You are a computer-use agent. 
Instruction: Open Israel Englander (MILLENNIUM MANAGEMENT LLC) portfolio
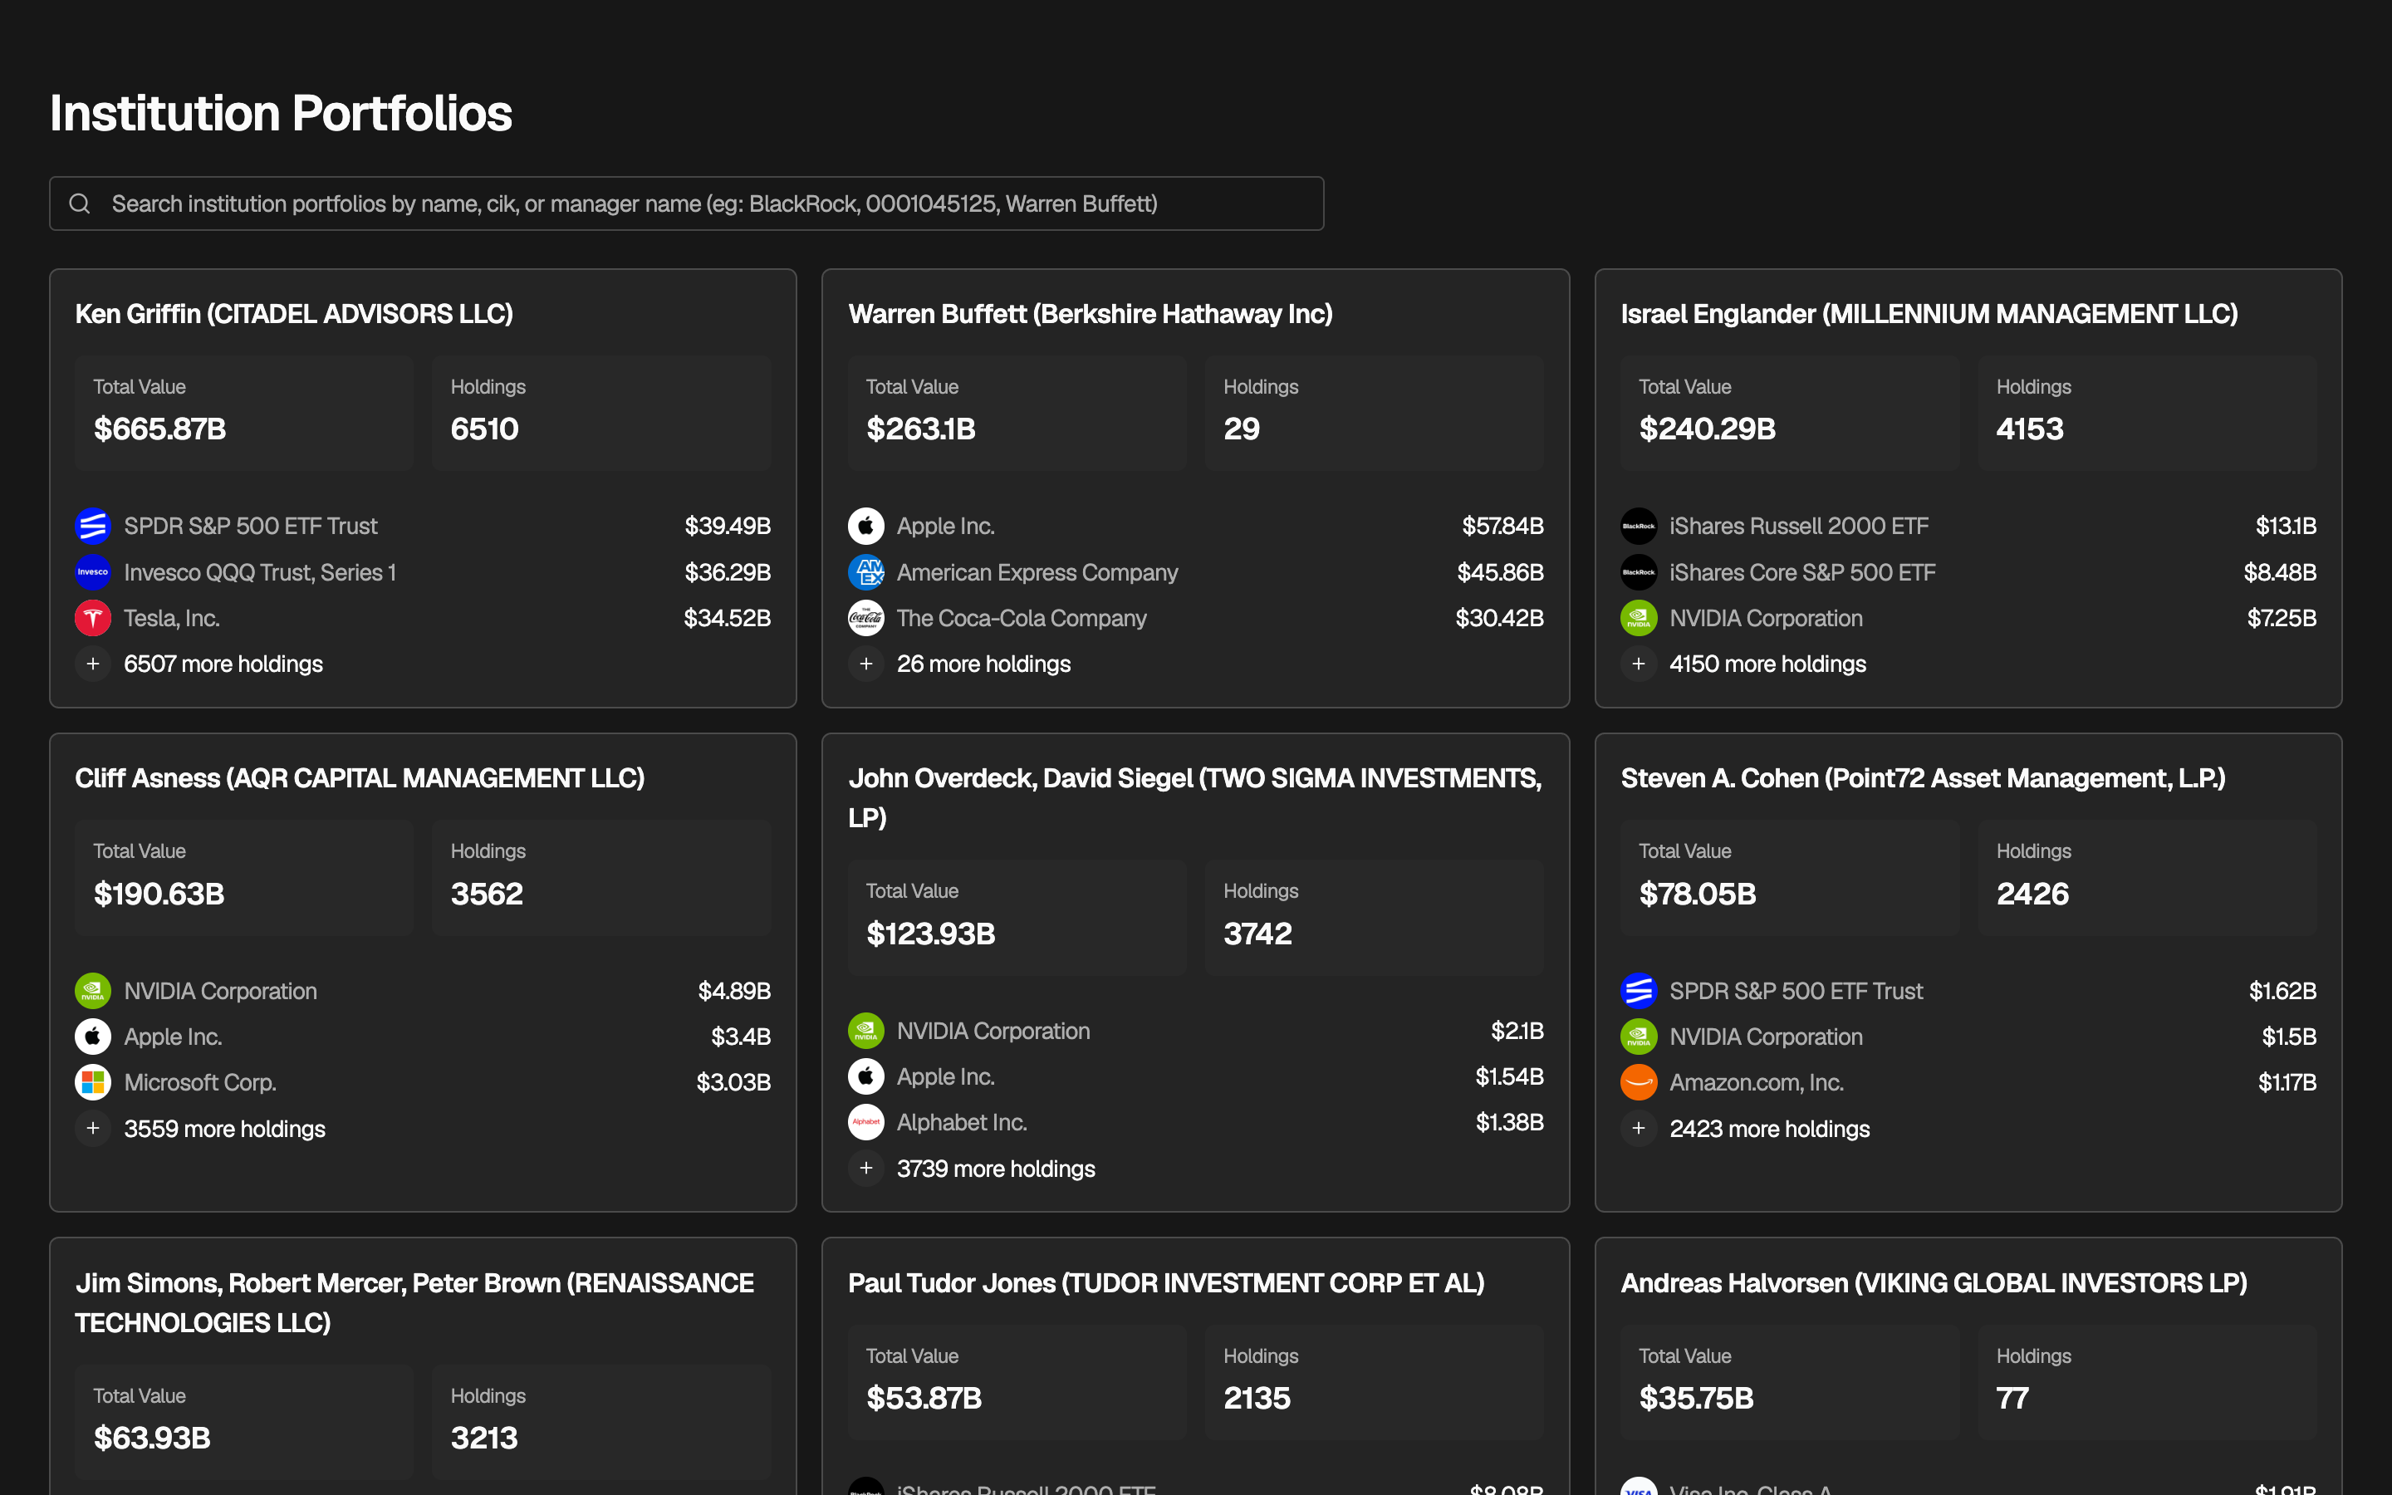click(1929, 315)
